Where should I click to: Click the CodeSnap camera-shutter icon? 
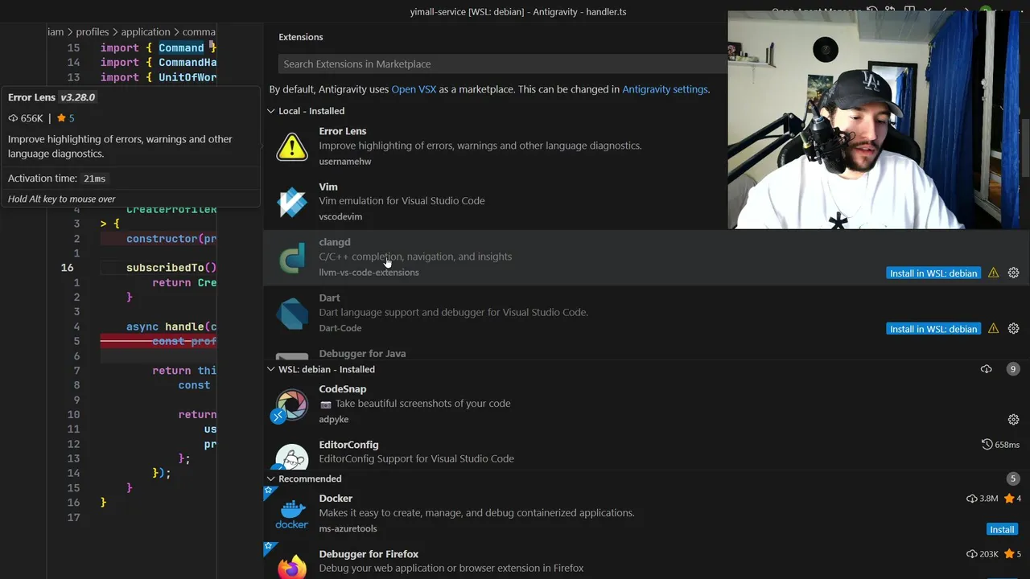click(292, 405)
